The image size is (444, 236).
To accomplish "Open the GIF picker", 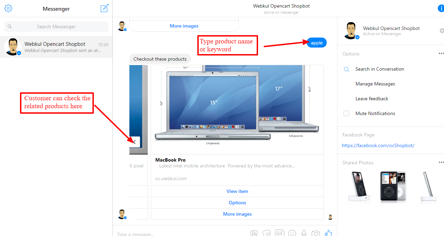I will click(x=279, y=233).
